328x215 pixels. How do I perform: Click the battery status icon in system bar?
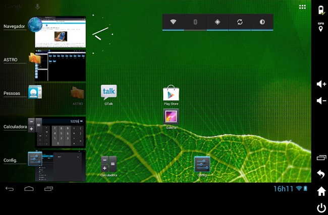coord(305,188)
